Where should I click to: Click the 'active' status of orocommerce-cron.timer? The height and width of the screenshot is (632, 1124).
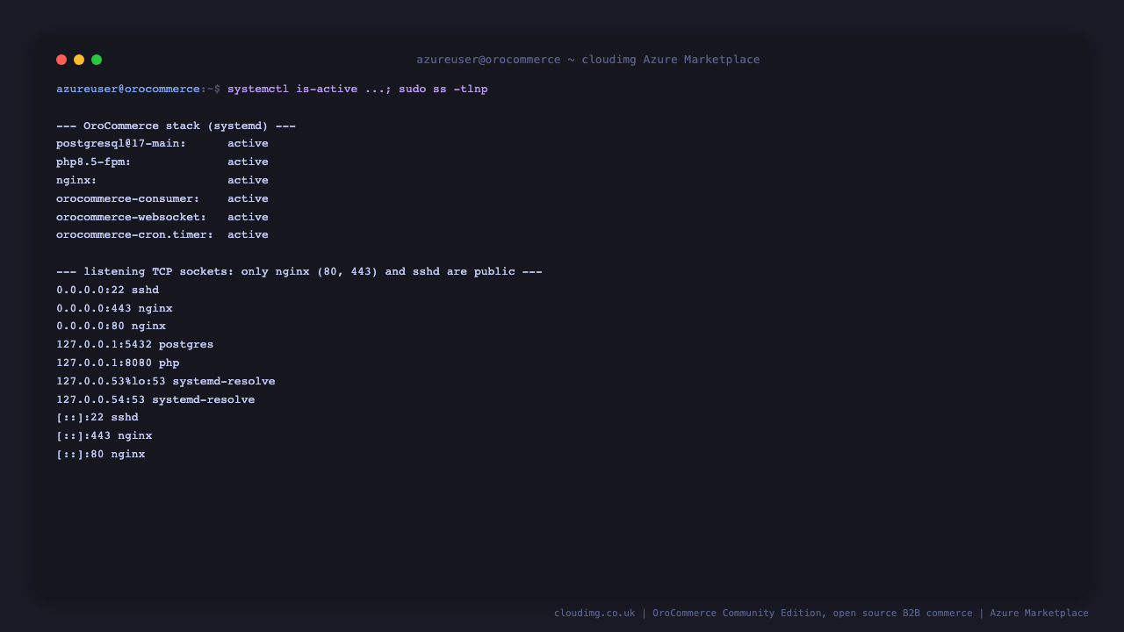pos(248,235)
